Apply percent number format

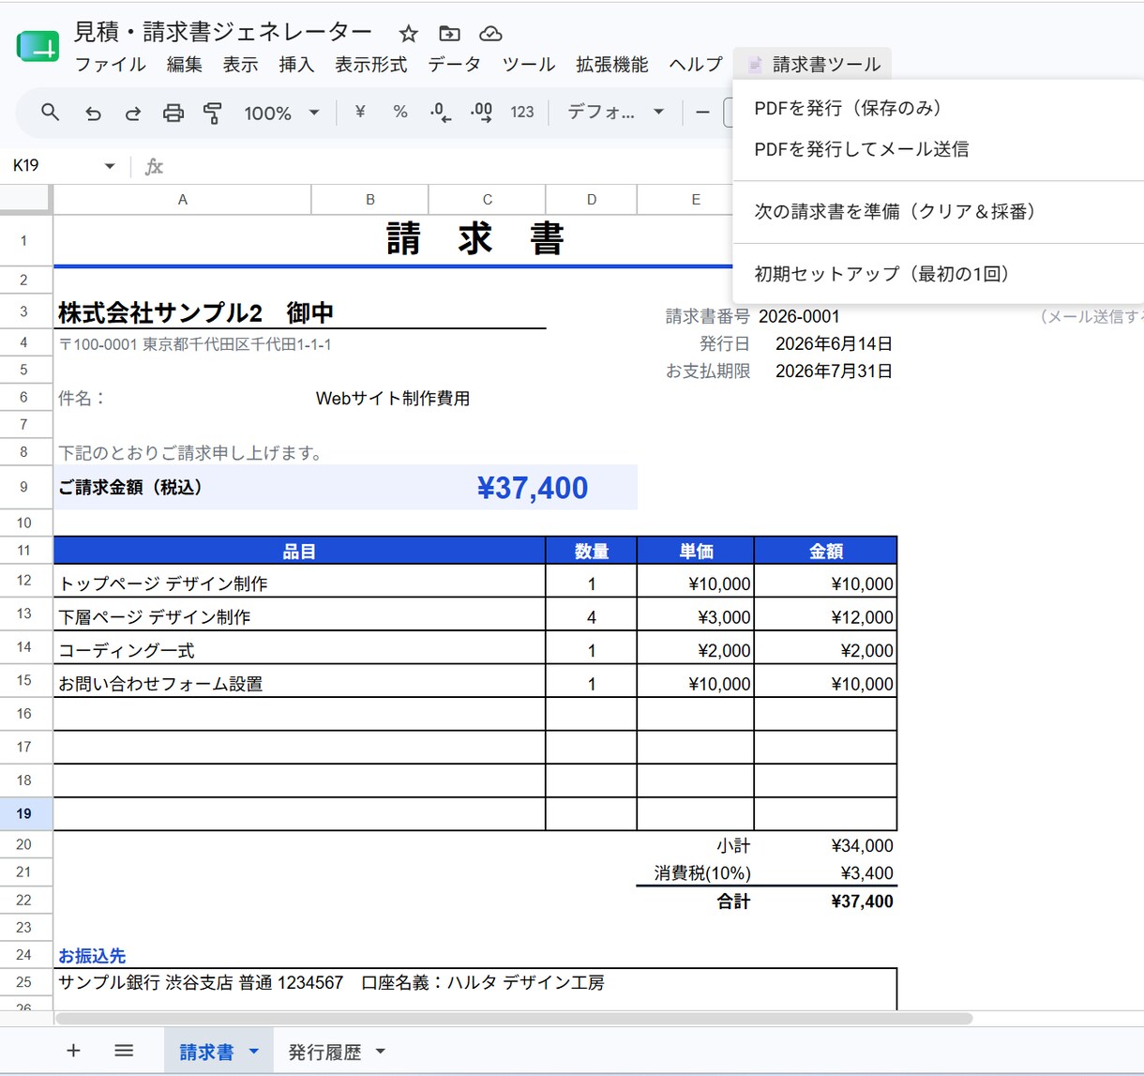tap(400, 112)
